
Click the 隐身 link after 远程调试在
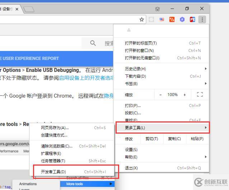pos(108,96)
